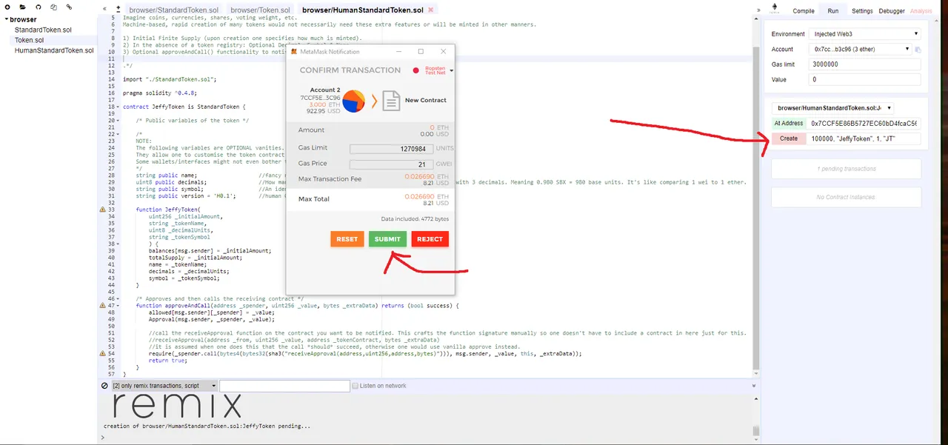The width and height of the screenshot is (948, 445).
Task: Click the Gas Limit field in MetaMask
Action: tap(391, 148)
